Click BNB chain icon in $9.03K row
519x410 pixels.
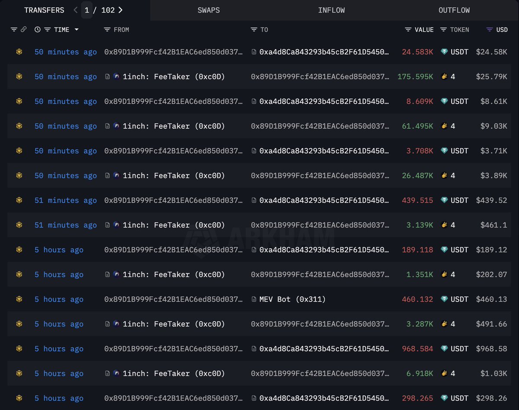(x=19, y=126)
